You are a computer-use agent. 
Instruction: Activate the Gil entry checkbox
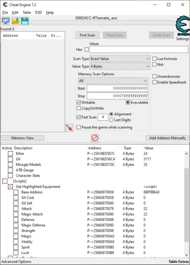(x=10, y=159)
